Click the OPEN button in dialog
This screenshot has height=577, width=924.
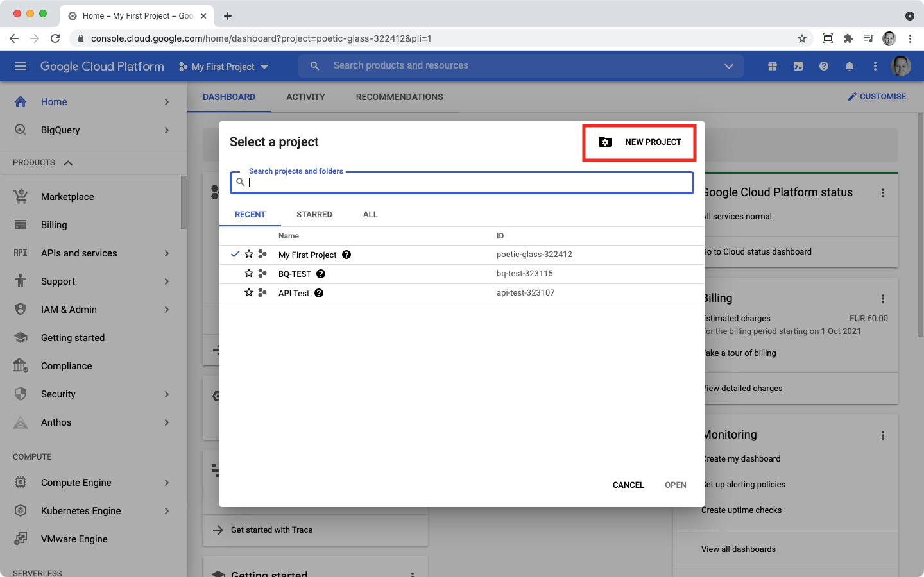coord(676,485)
